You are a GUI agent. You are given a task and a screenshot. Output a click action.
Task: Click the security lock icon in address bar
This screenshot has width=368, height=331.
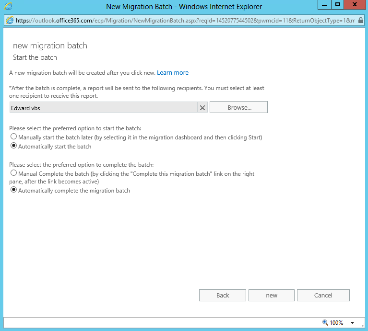(361, 20)
